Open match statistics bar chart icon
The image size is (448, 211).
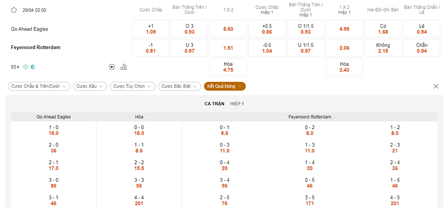tap(124, 67)
